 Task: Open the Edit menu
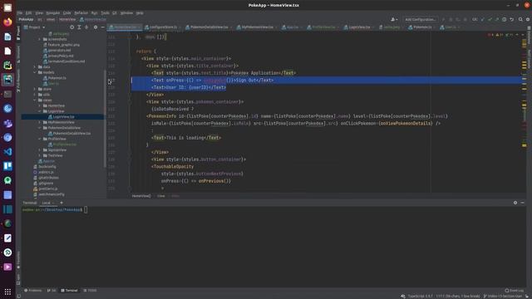(28, 13)
